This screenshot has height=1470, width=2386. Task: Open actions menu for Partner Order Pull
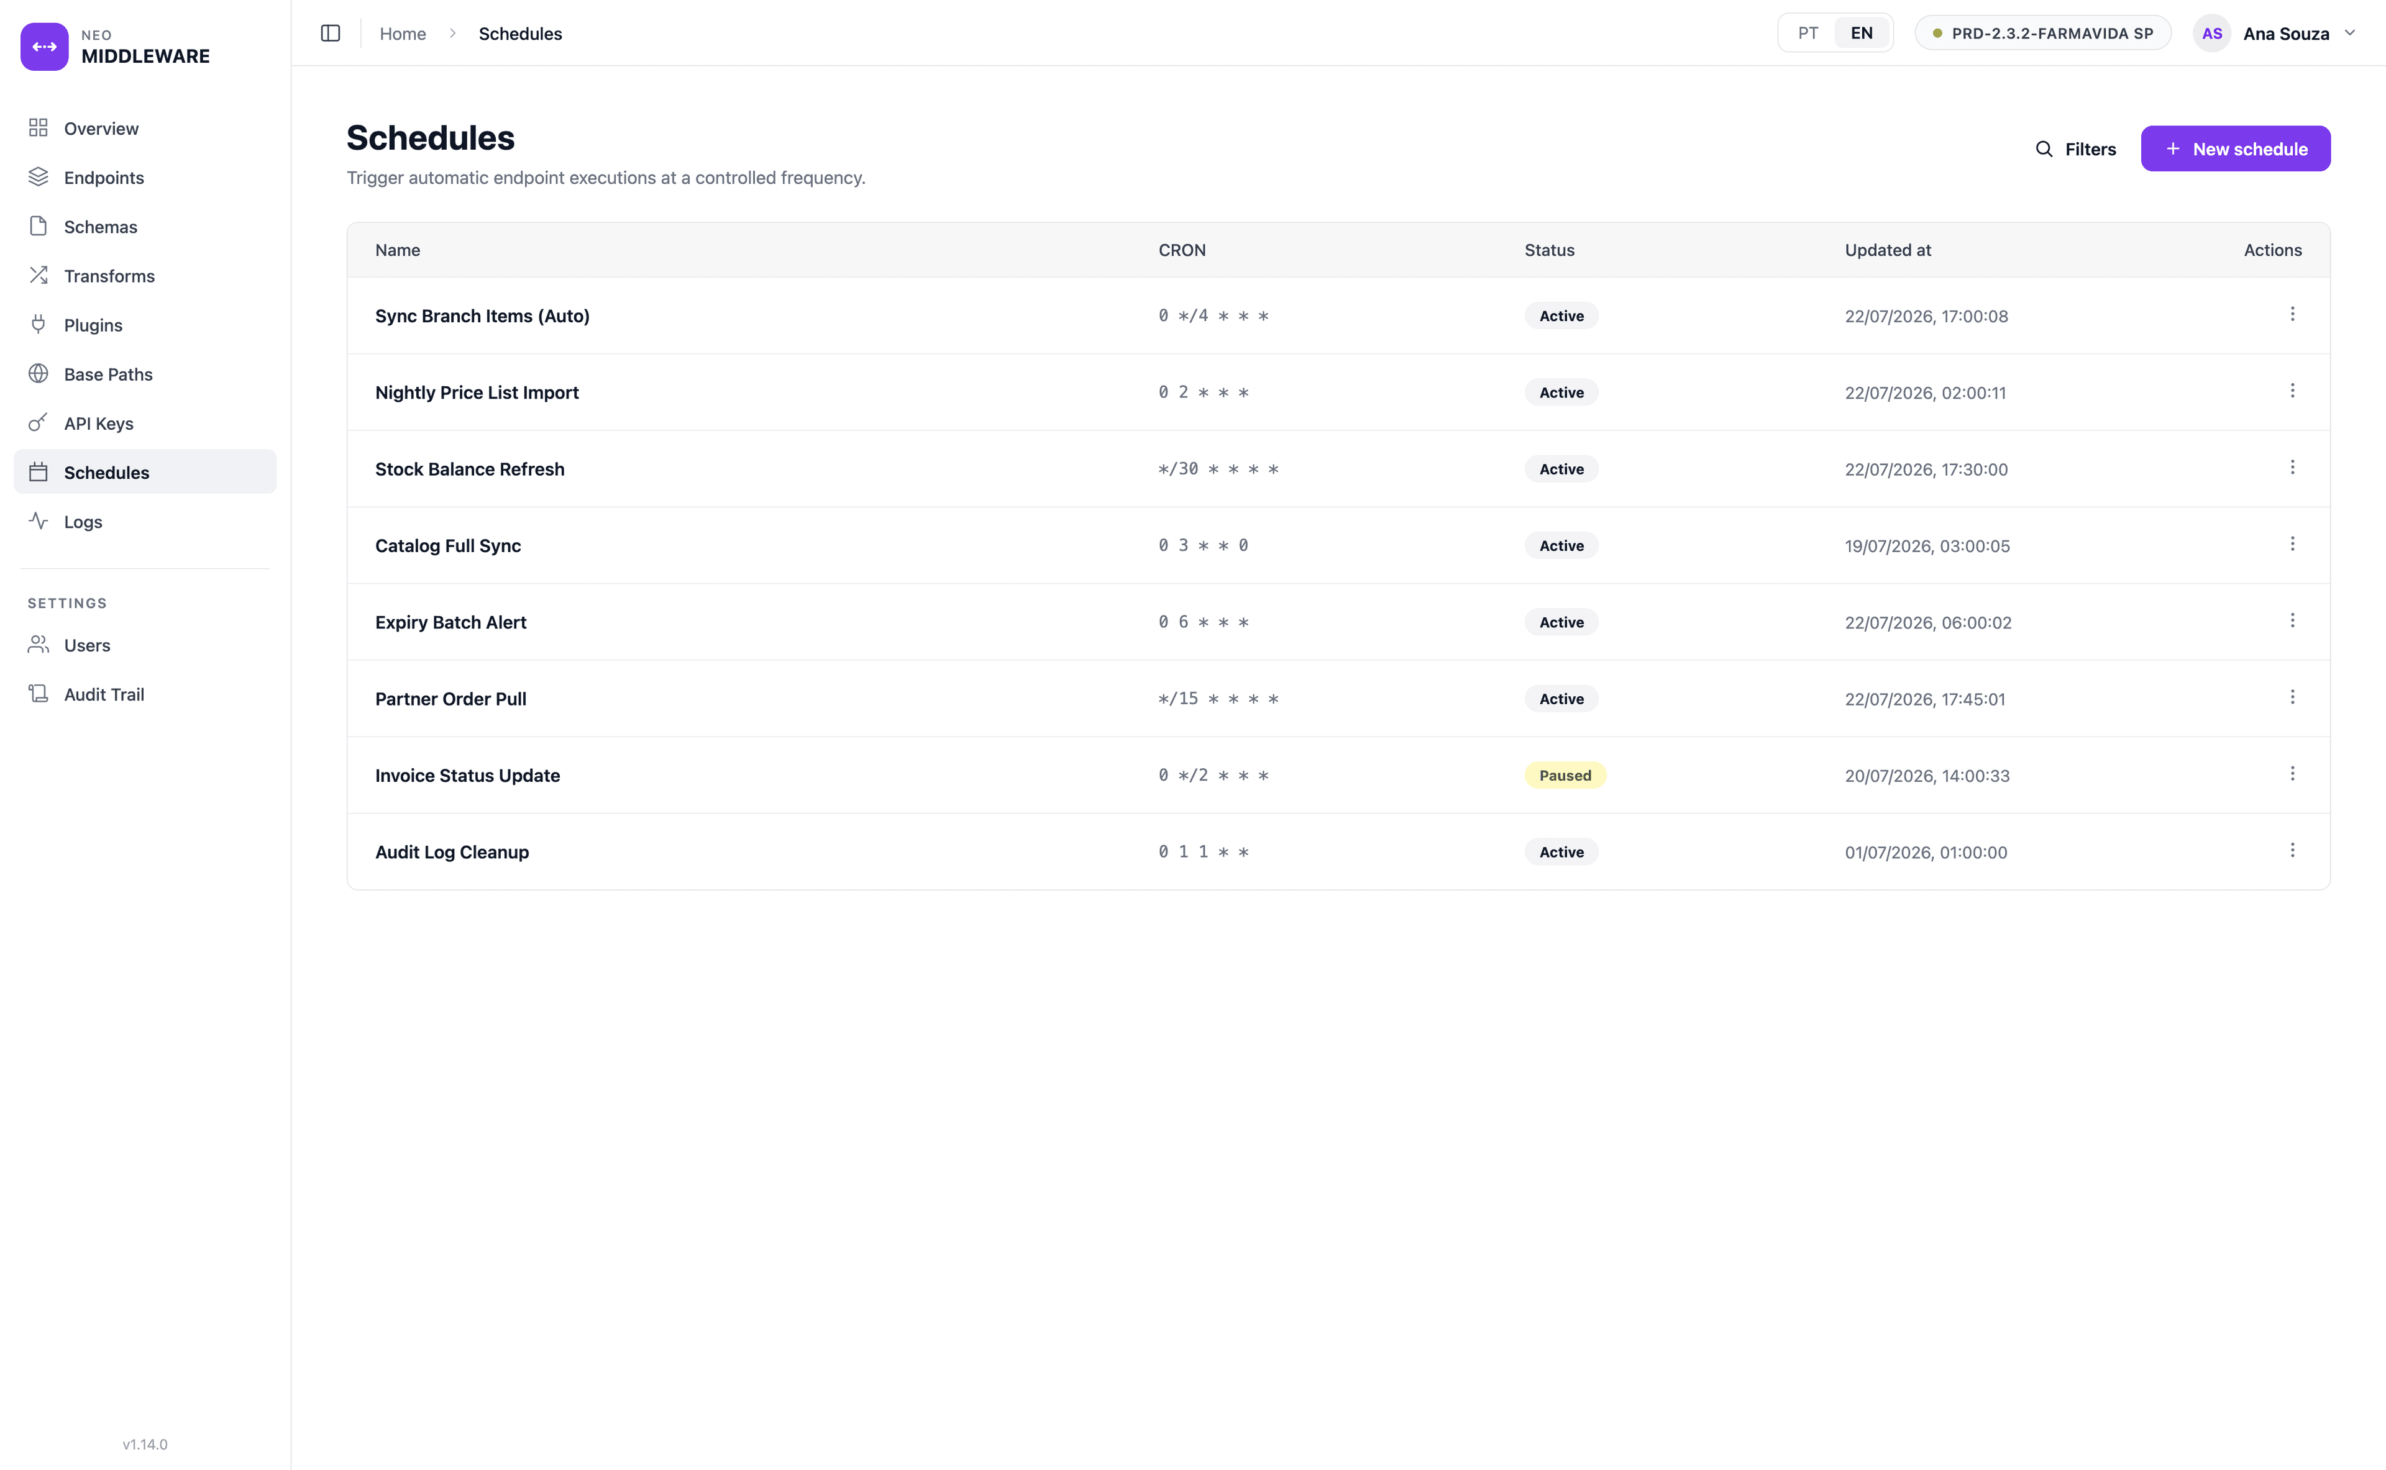tap(2293, 697)
